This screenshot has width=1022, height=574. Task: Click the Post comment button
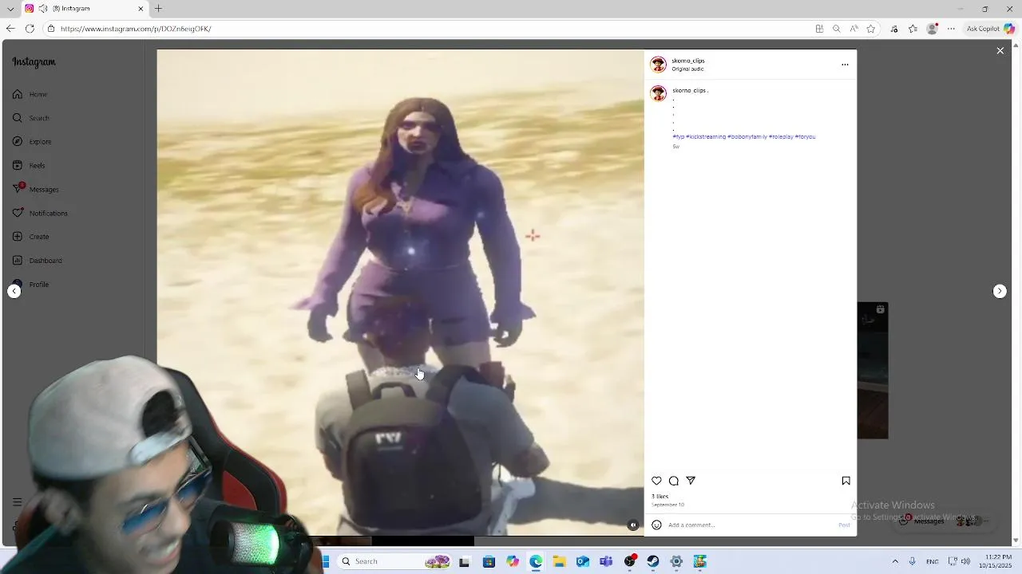(x=844, y=525)
